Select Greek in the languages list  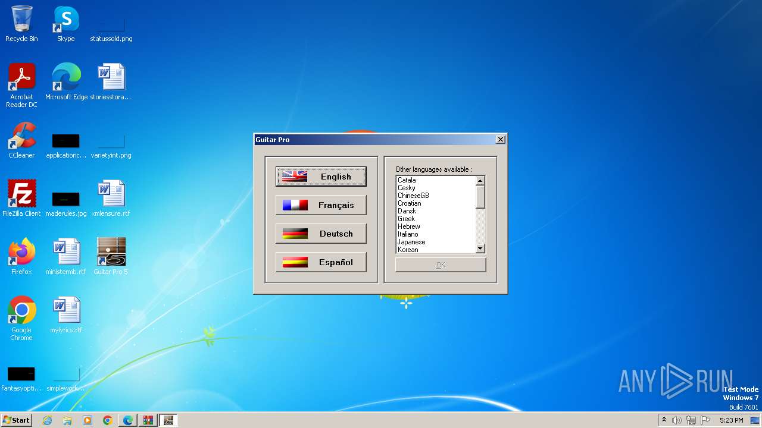(x=436, y=219)
